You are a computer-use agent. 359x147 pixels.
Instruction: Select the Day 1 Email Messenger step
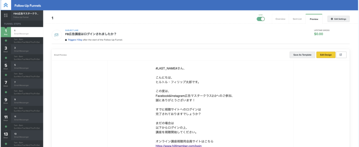22,32
